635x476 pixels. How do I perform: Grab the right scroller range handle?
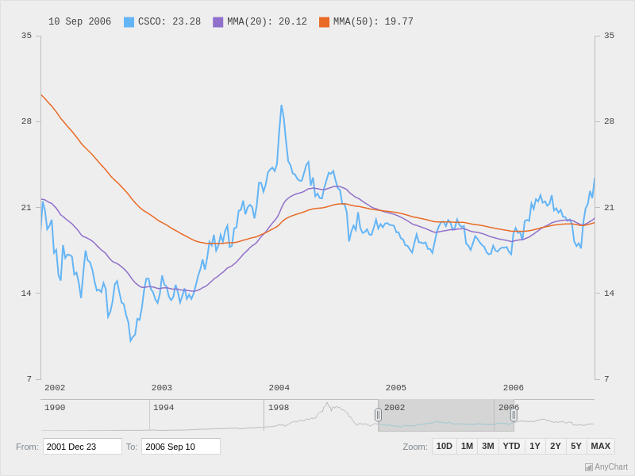click(514, 415)
